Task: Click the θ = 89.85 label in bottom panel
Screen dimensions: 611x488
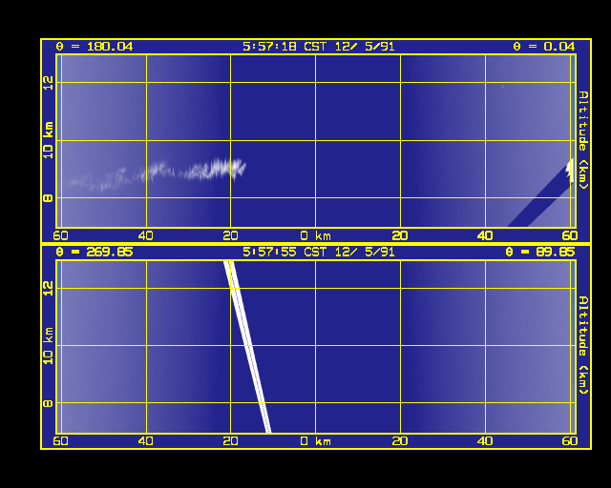Action: click(x=540, y=253)
